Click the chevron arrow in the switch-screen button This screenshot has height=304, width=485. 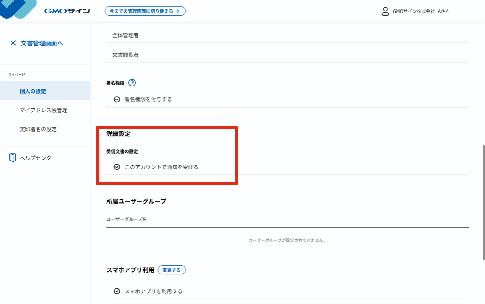(178, 11)
